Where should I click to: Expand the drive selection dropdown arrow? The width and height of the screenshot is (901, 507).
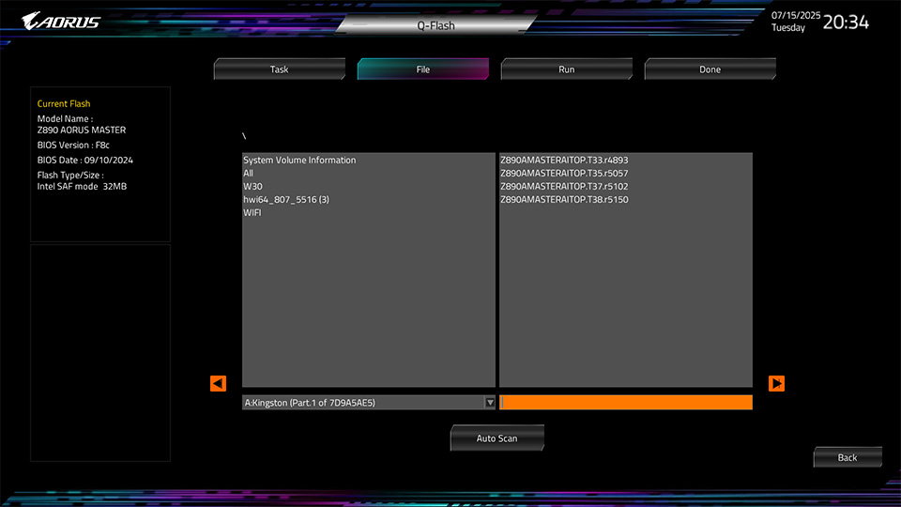[x=489, y=403]
